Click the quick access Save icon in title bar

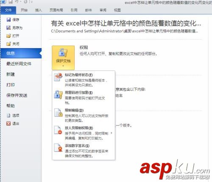click(x=10, y=2)
